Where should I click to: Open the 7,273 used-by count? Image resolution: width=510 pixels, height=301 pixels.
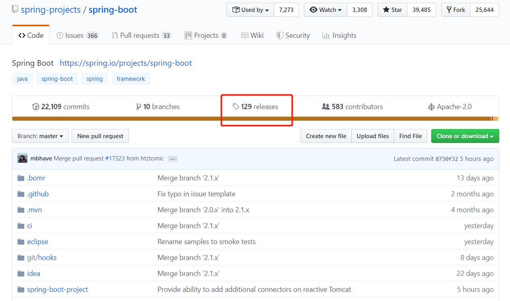(x=286, y=10)
